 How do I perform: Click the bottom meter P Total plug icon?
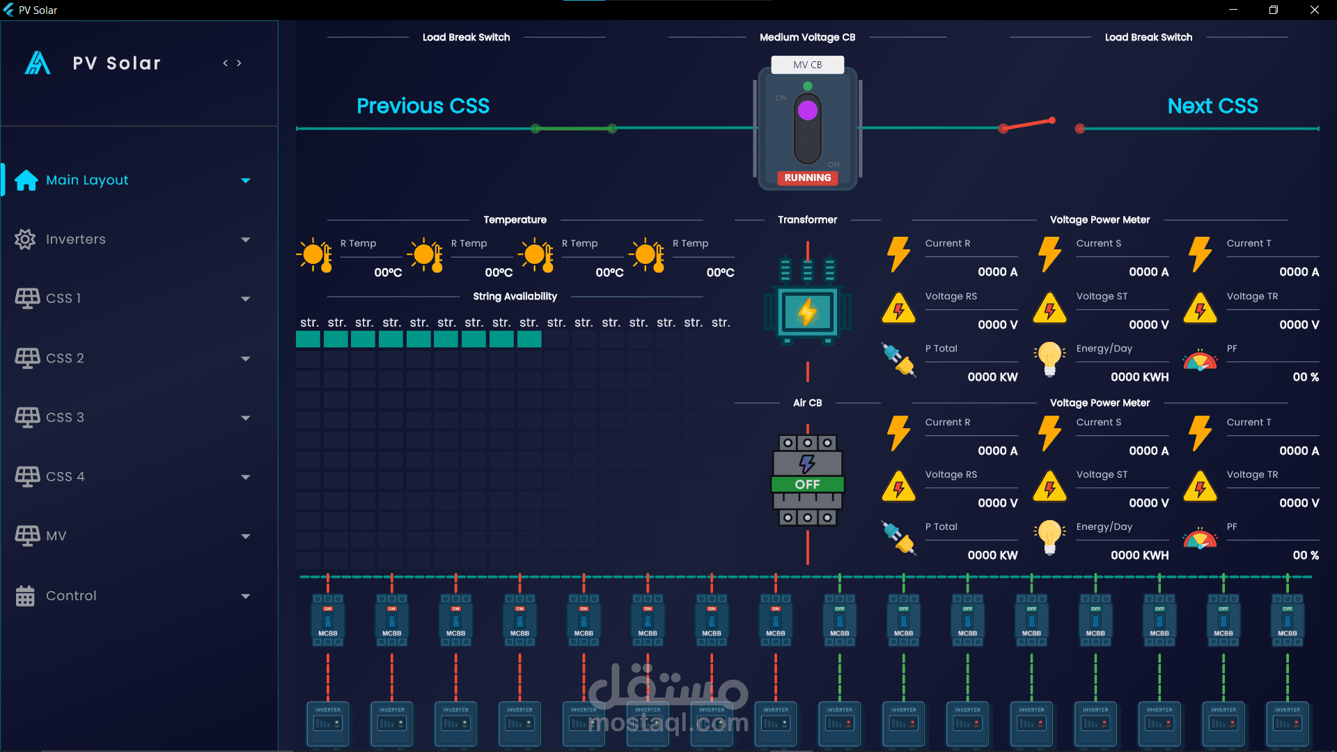pos(898,538)
